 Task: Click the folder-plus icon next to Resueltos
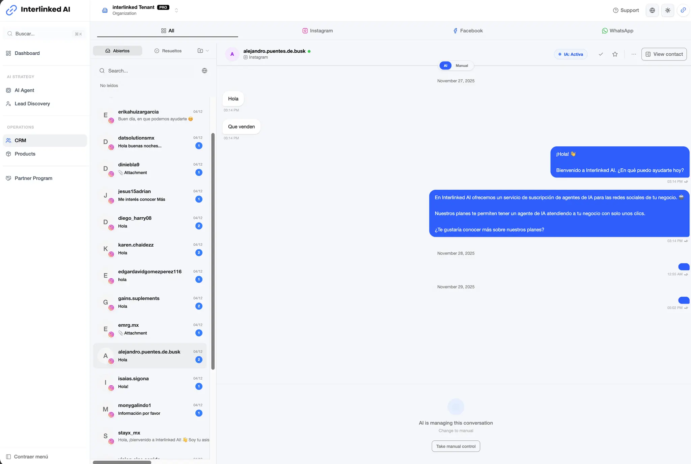200,51
